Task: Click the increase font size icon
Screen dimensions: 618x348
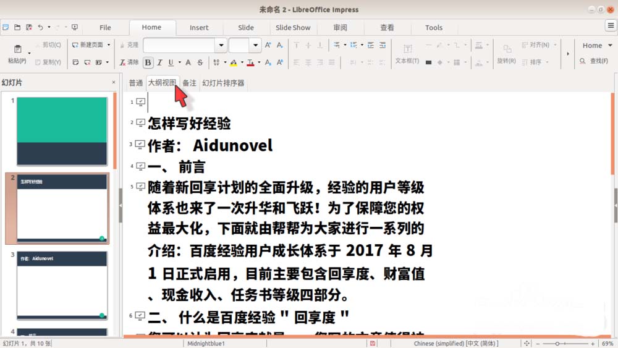Action: point(268,45)
